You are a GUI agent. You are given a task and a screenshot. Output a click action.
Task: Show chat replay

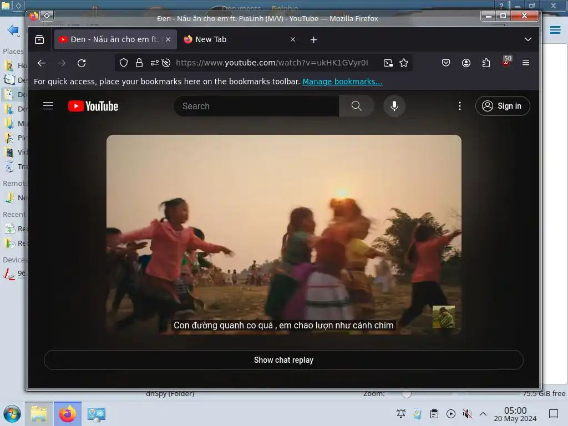[x=283, y=360]
